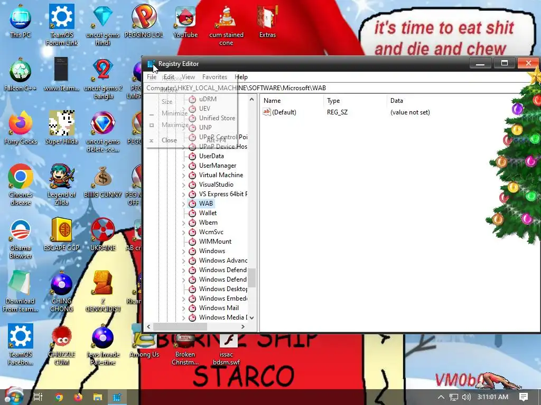The image size is (541, 405).
Task: Open the Action Center notifications icon
Action: point(524,397)
